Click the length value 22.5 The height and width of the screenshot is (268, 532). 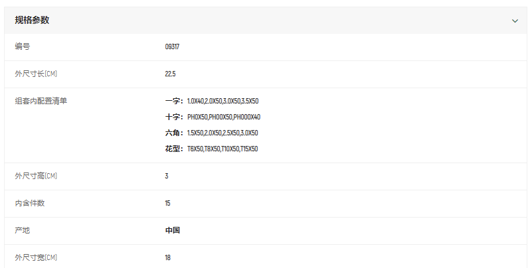[x=170, y=74]
